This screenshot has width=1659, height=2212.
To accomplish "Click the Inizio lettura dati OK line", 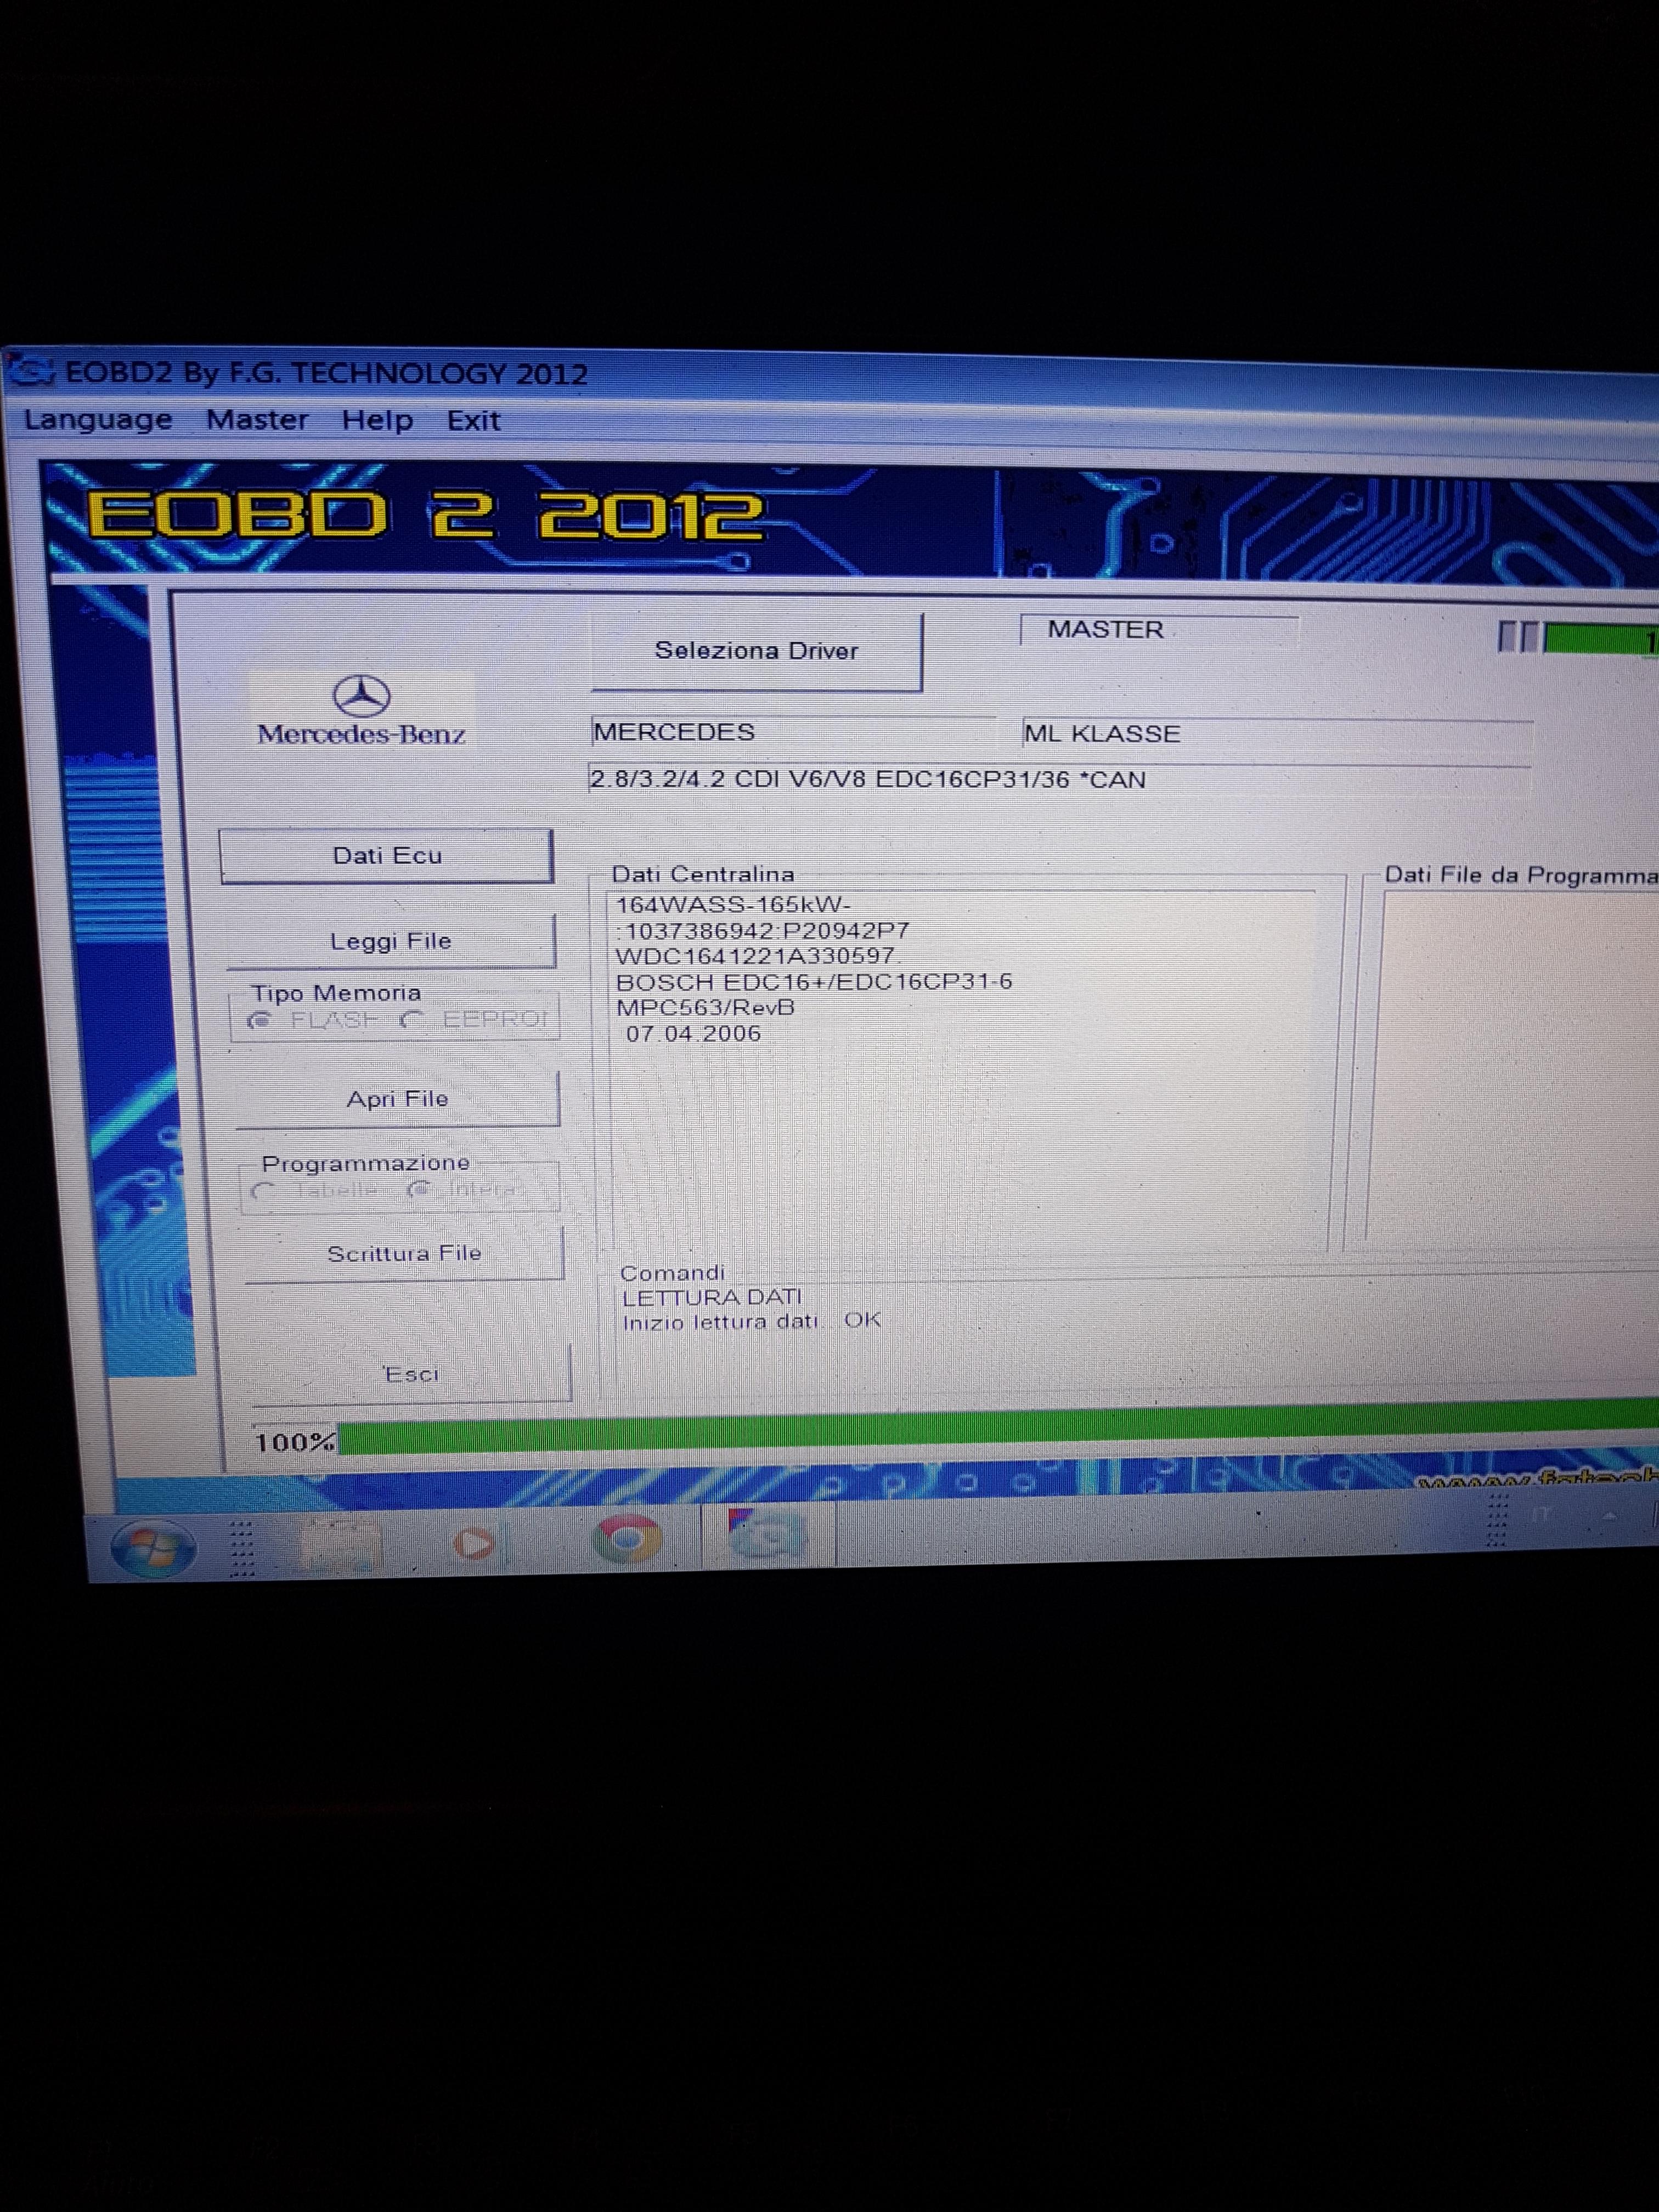I will (751, 1322).
